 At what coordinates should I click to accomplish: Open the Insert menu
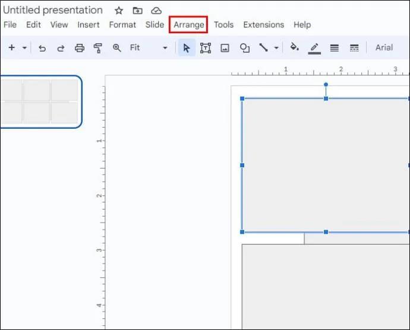pos(89,25)
